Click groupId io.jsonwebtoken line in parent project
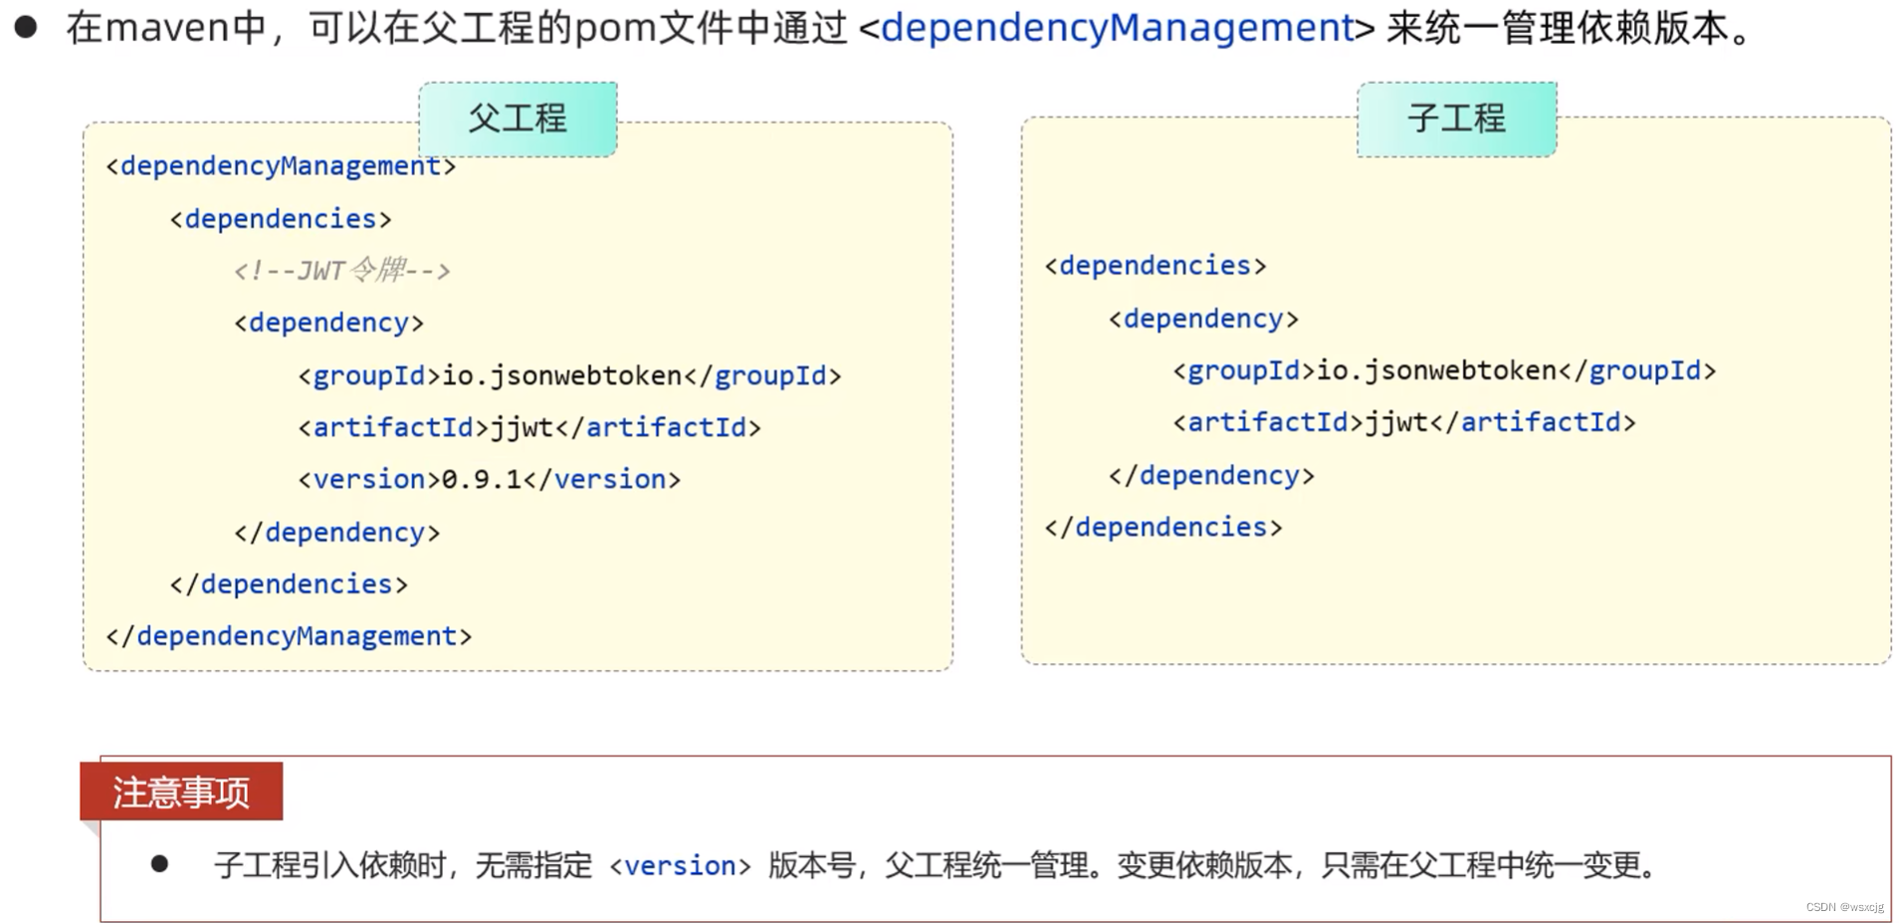1899x923 pixels. coord(569,375)
